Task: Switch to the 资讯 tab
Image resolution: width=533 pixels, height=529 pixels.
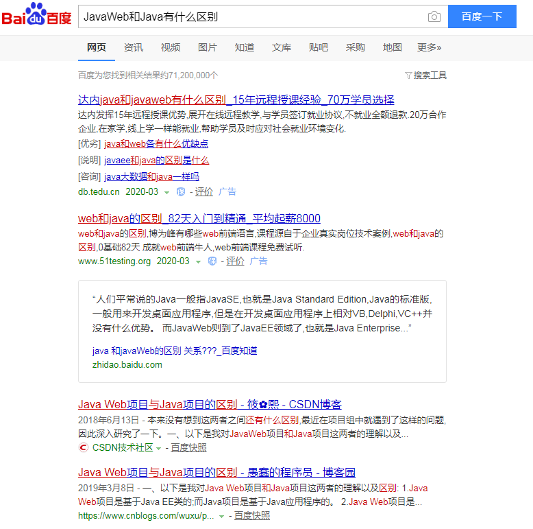Action: (133, 47)
